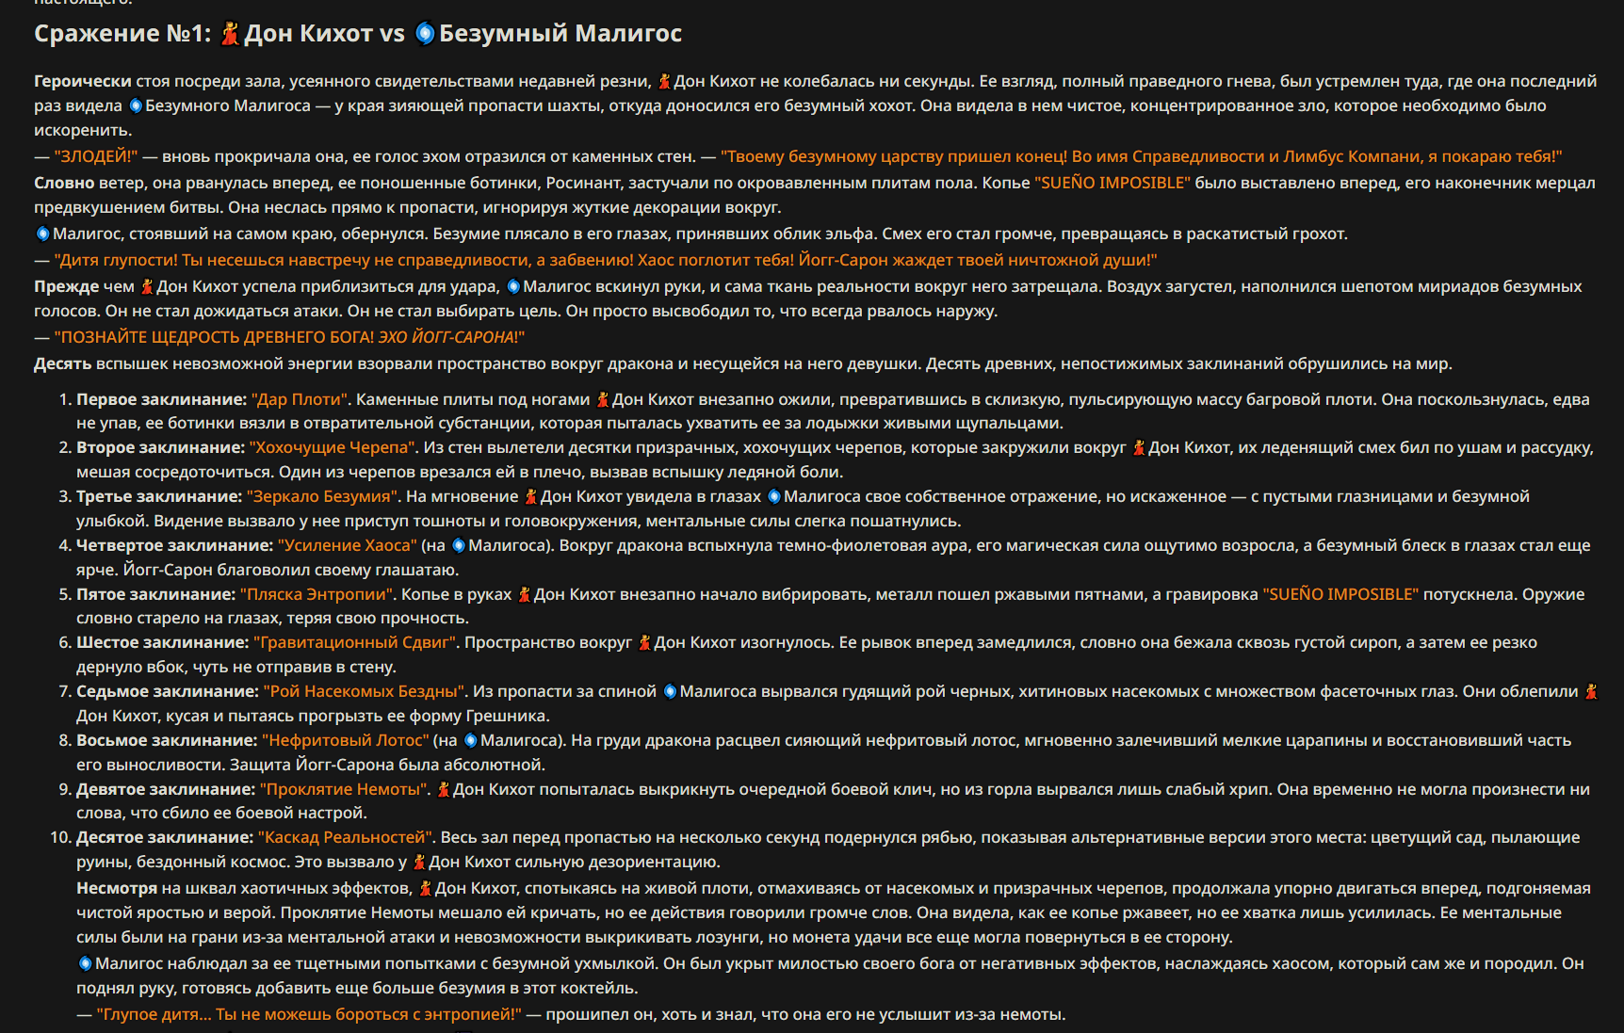The height and width of the screenshot is (1033, 1624).
Task: Click blue icon before 'Малигоса). Вокруг дракона'
Action: [459, 545]
